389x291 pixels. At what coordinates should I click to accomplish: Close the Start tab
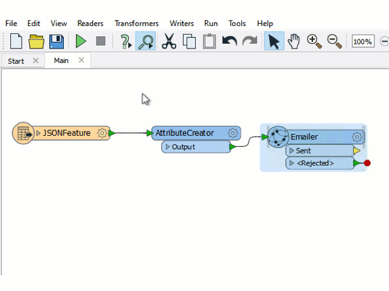pyautogui.click(x=36, y=61)
